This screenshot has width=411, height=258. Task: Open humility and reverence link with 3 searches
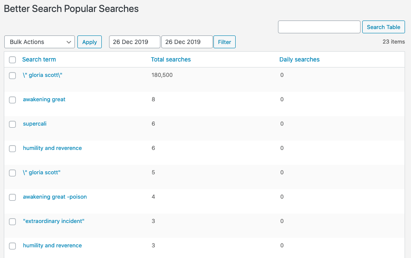[52, 246]
